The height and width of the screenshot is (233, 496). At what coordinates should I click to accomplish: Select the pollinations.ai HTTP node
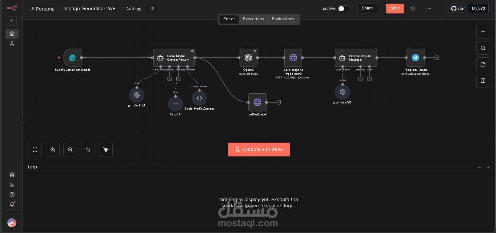tap(257, 102)
